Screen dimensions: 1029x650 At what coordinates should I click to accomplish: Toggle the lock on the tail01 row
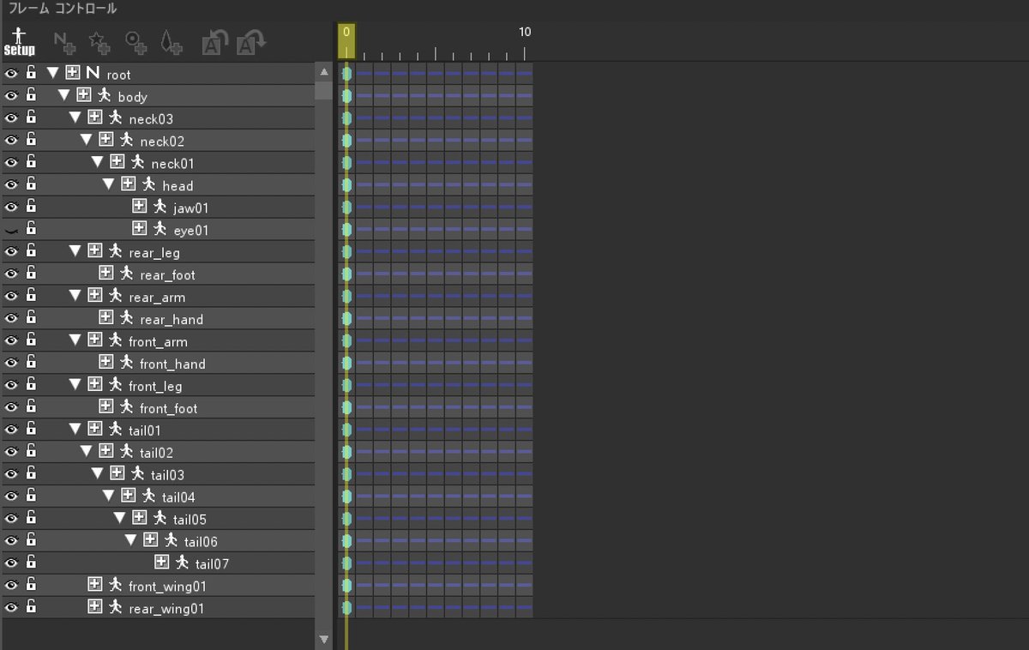point(31,430)
